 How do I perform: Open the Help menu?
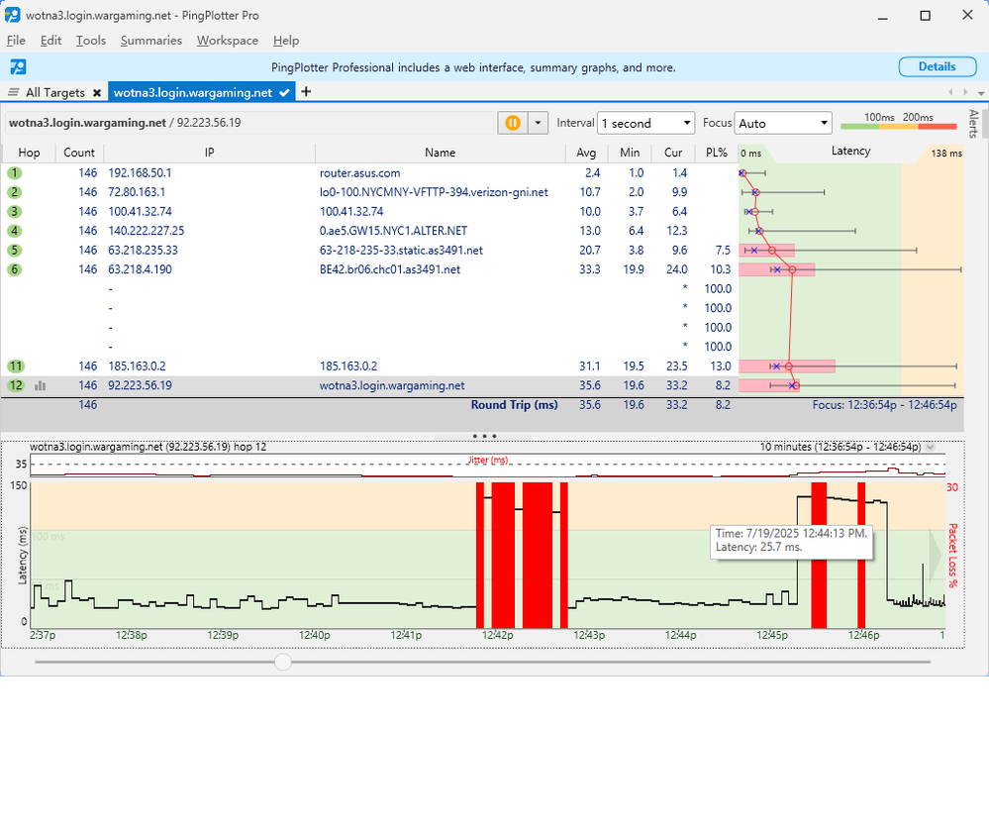(286, 41)
